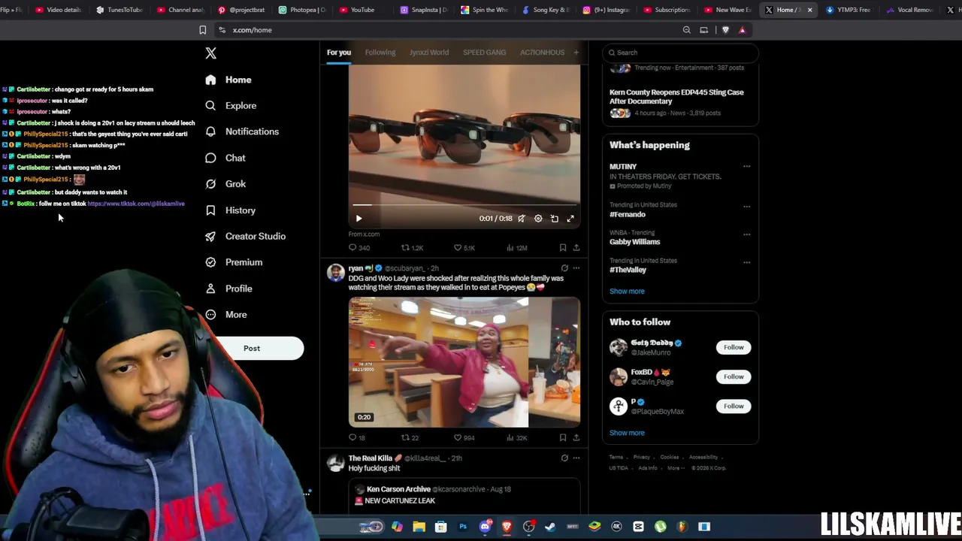This screenshot has width=962, height=541.
Task: Expand Show more under Who to follow
Action: click(627, 433)
